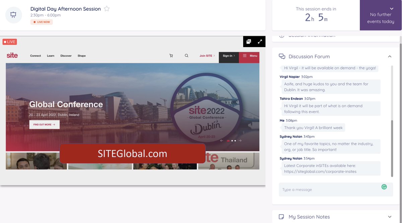402x223 pixels.
Task: Expand the My Session Notes panel
Action: tap(390, 217)
